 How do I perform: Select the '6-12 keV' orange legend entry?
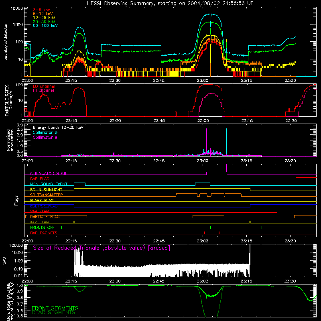point(43,14)
